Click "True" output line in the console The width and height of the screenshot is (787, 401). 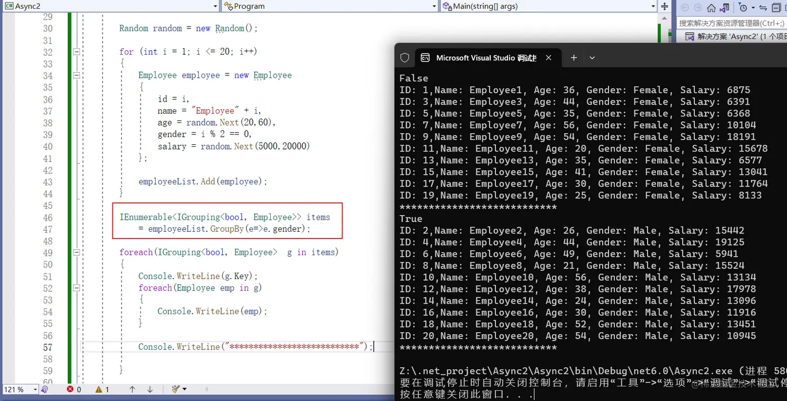411,219
